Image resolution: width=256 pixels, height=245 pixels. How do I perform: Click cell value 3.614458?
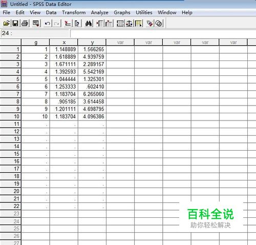pos(92,101)
